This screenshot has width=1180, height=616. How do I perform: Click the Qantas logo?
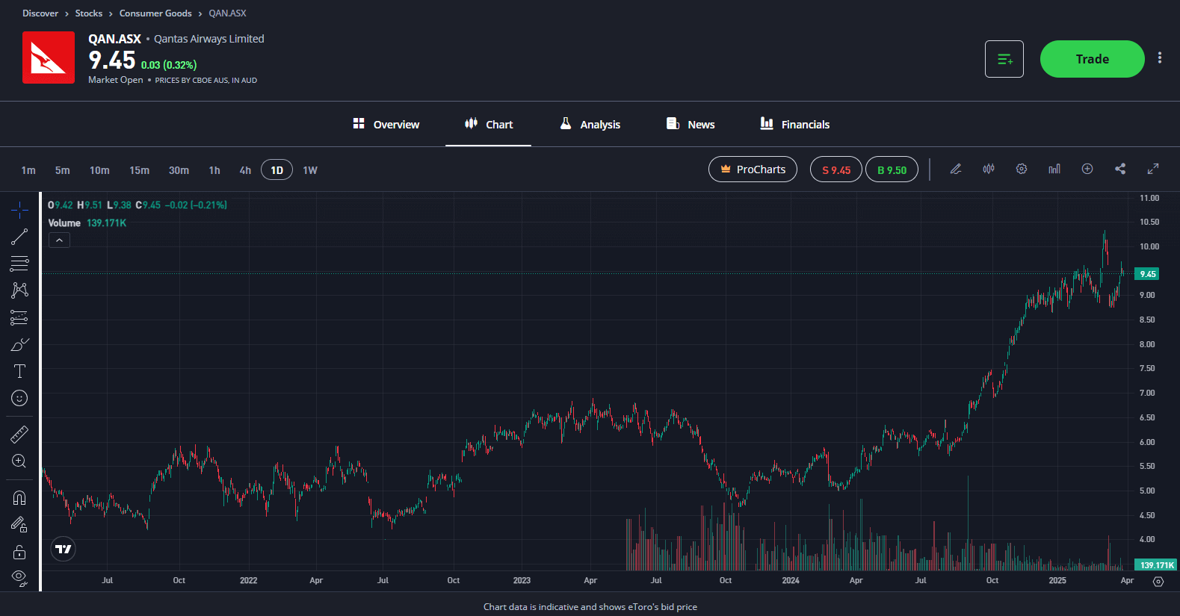[49, 57]
